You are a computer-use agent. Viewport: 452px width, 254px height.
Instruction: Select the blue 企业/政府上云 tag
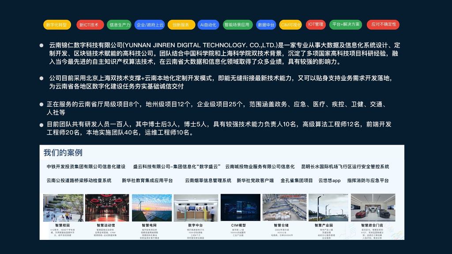150,25
